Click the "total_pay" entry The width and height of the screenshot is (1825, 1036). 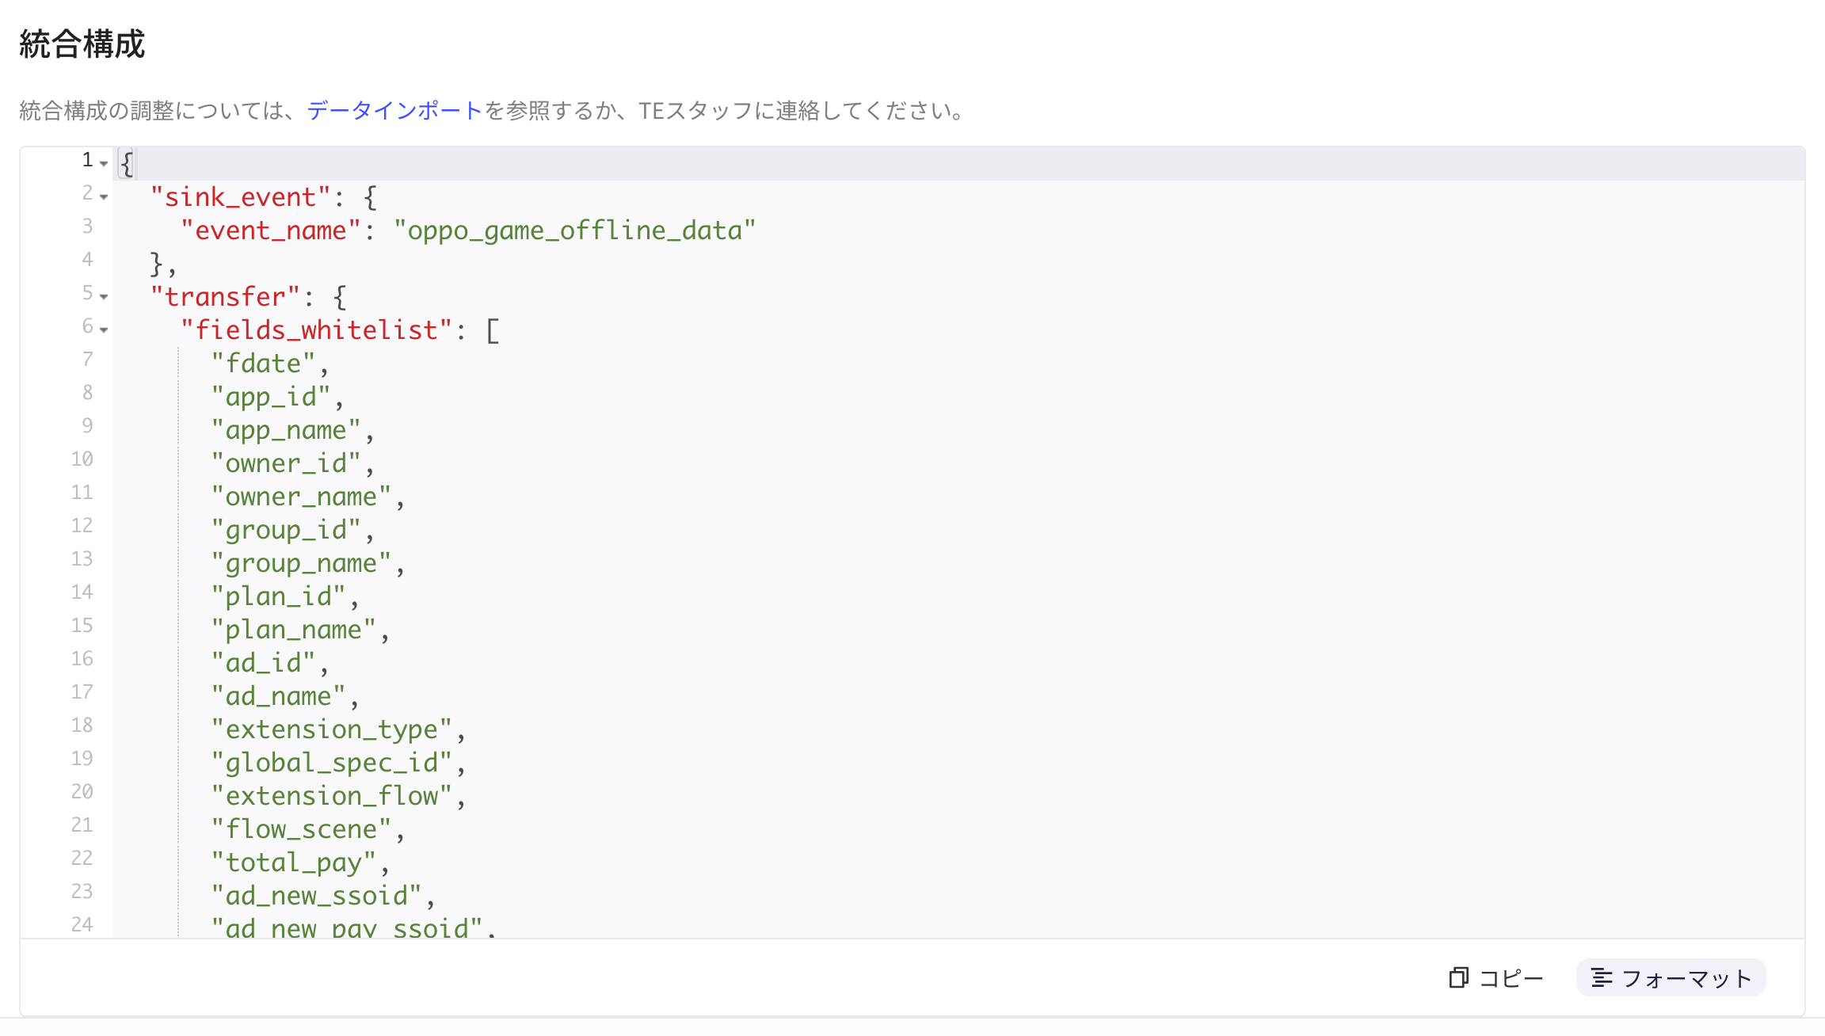click(293, 863)
